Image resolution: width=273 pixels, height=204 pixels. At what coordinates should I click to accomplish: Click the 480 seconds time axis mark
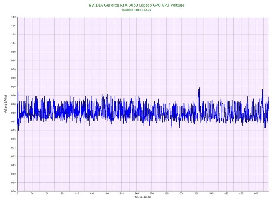pyautogui.click(x=256, y=194)
